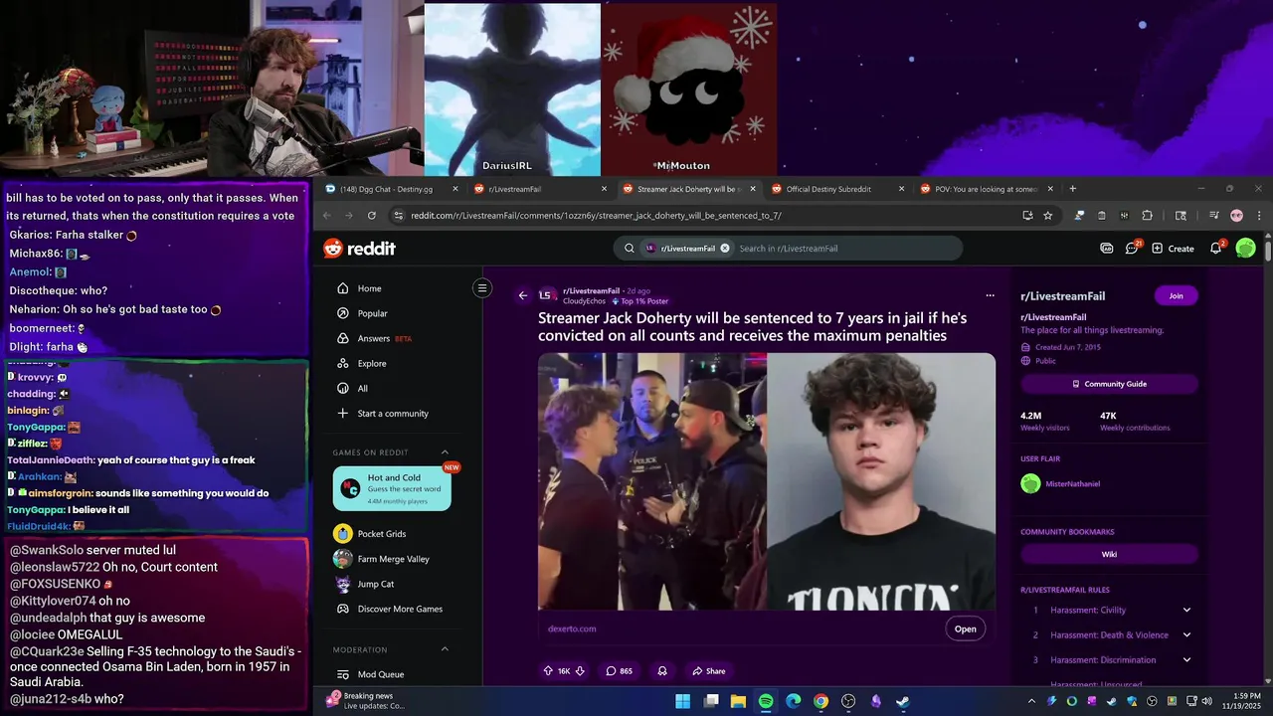Click the install app icon in the address bar

pyautogui.click(x=1027, y=215)
